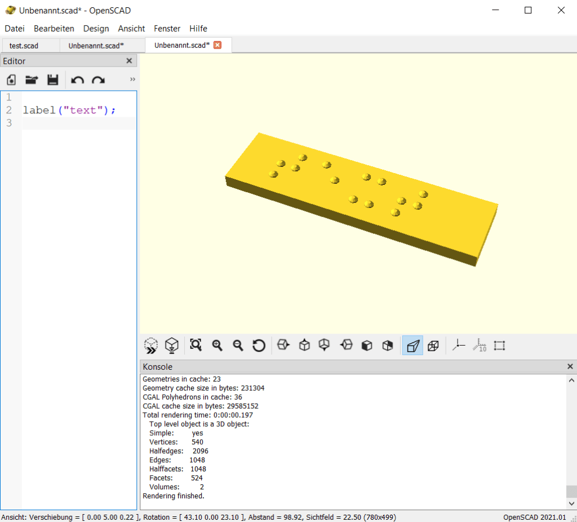Show the coordinate axes in viewport

pyautogui.click(x=458, y=345)
